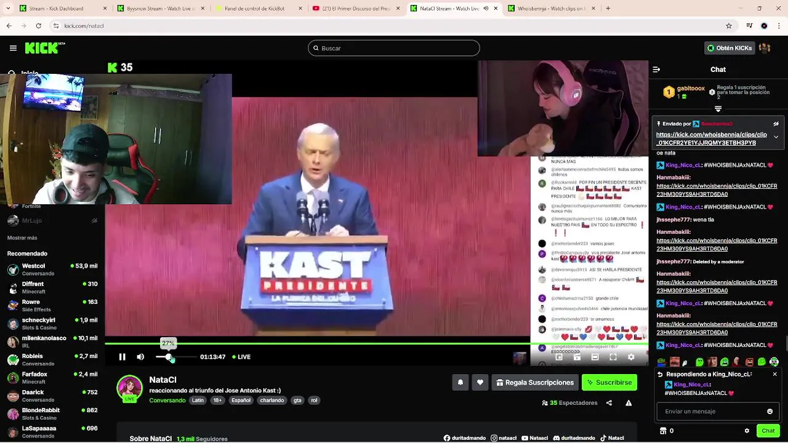The width and height of the screenshot is (788, 443).
Task: Open nataacl Instagram link
Action: tap(504, 438)
